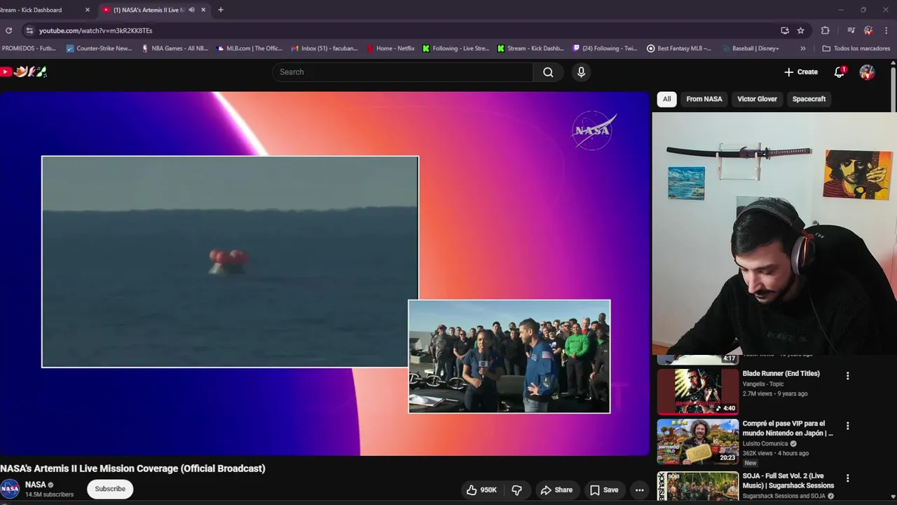Open the Gmail Inbox (51) bookmark
The image size is (897, 505).
click(324, 48)
